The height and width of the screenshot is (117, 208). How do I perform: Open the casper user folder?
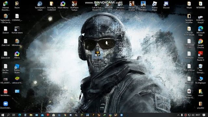point(201,93)
